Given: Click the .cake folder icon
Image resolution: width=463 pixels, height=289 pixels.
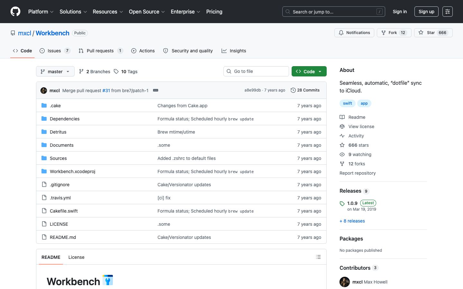Looking at the screenshot, I should coord(44,106).
